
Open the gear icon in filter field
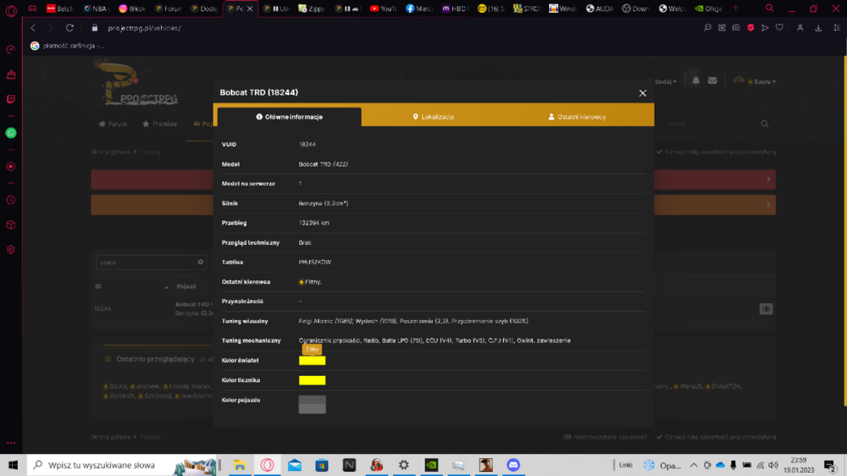[201, 262]
